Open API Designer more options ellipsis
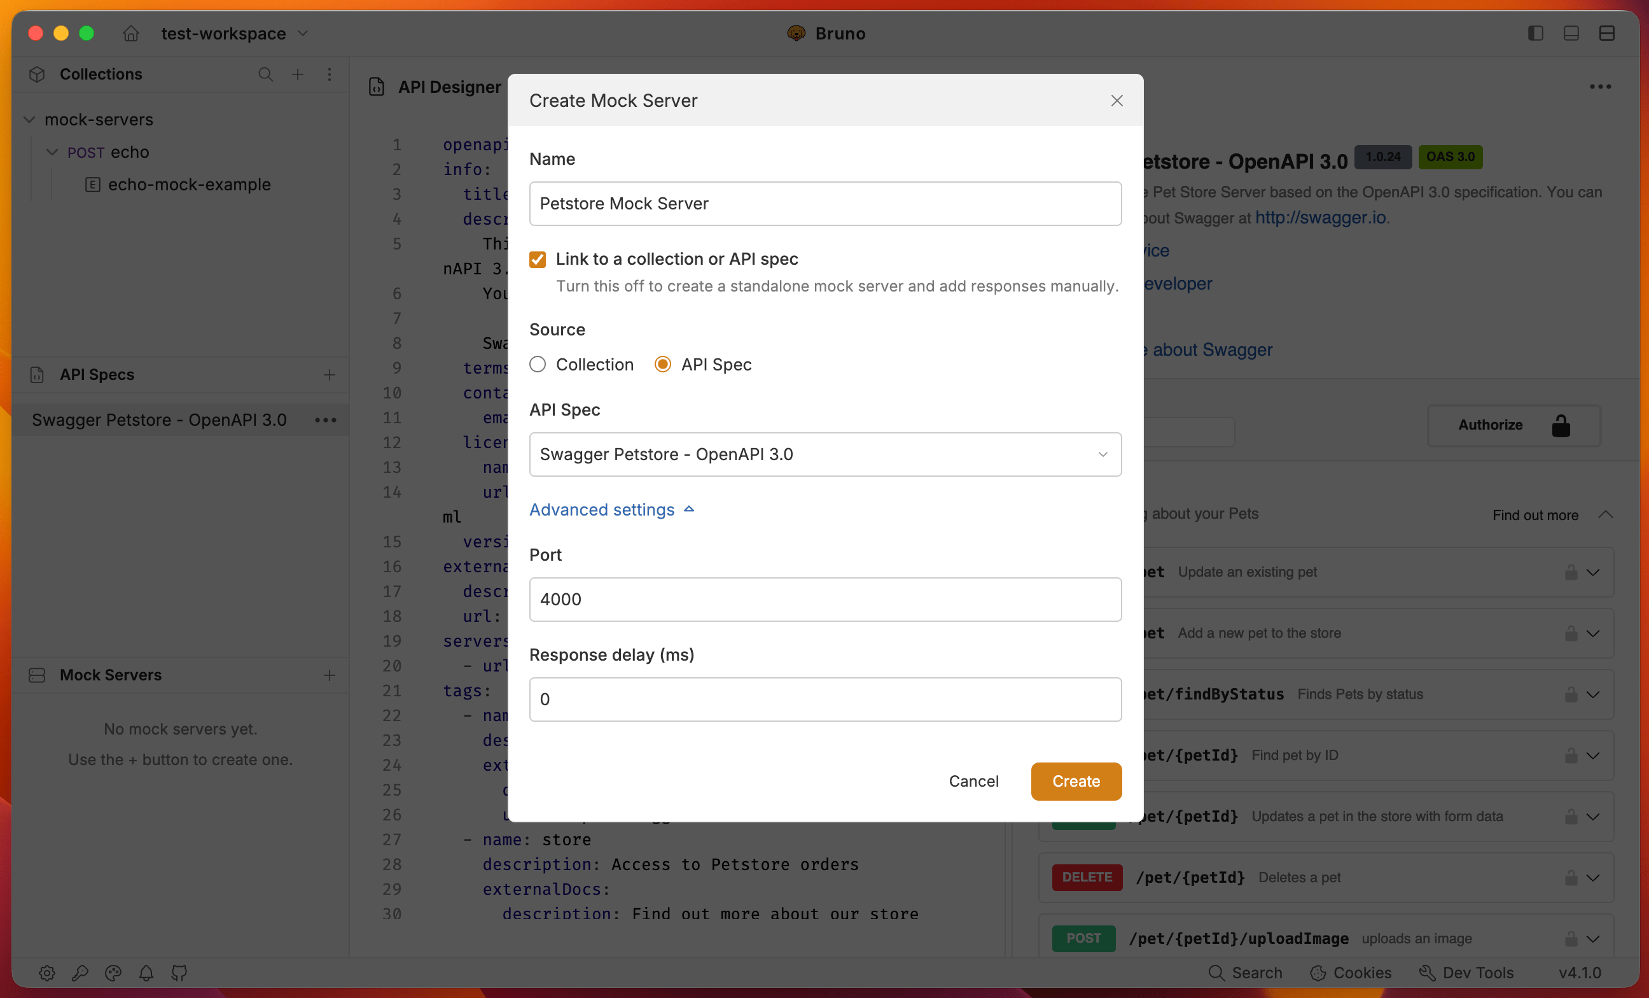The height and width of the screenshot is (998, 1649). (1600, 87)
